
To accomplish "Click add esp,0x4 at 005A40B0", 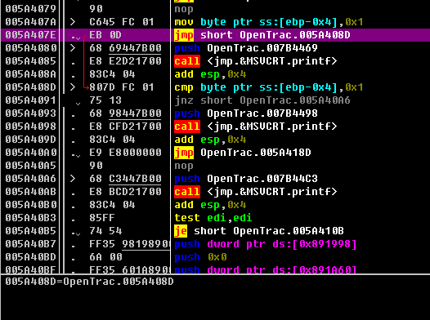I will coord(210,205).
